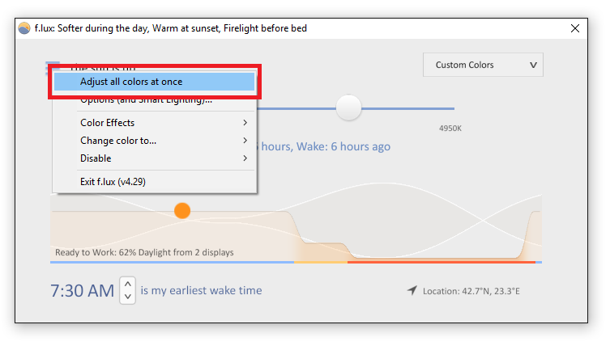This screenshot has width=610, height=350.
Task: Click 'Ready to Work: 62% Daylight' status text
Action: point(144,253)
